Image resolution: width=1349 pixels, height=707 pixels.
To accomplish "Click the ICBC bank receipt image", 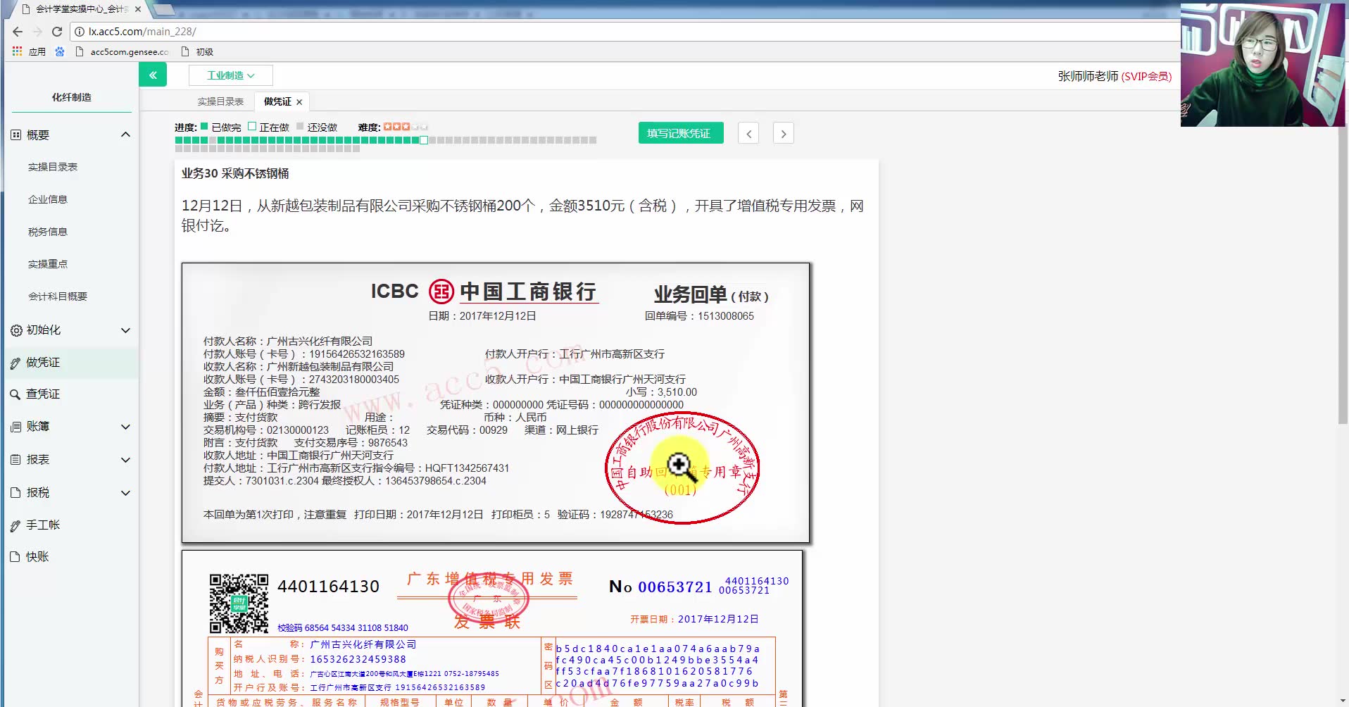I will click(496, 403).
